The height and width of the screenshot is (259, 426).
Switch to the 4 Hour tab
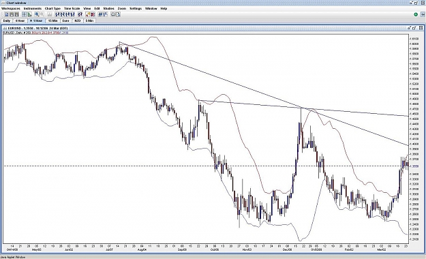20,20
